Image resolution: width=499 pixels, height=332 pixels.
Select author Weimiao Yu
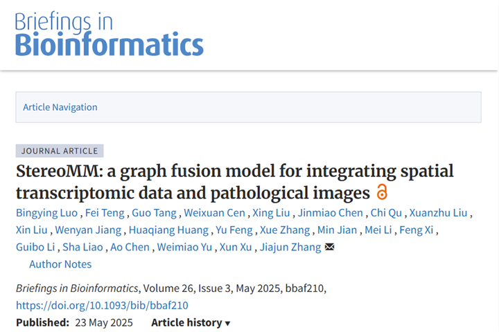tap(184, 247)
